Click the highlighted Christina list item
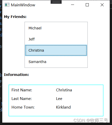 pos(56,50)
